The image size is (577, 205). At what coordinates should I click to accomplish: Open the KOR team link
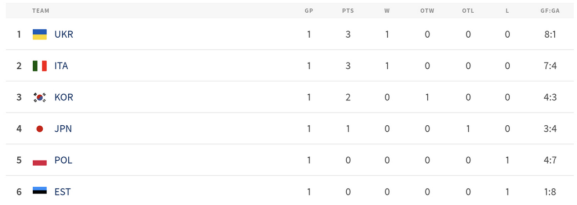[64, 98]
